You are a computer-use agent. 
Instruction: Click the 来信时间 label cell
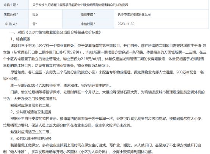click(x=88, y=24)
